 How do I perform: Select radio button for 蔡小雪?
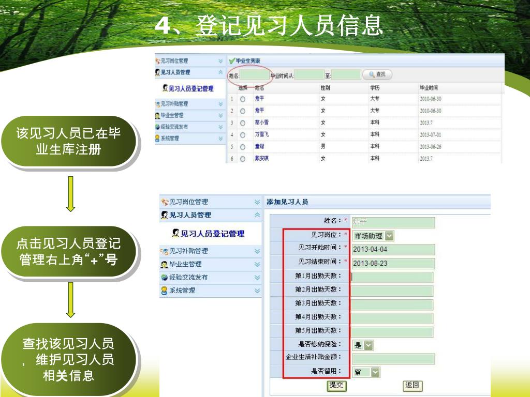coord(243,123)
